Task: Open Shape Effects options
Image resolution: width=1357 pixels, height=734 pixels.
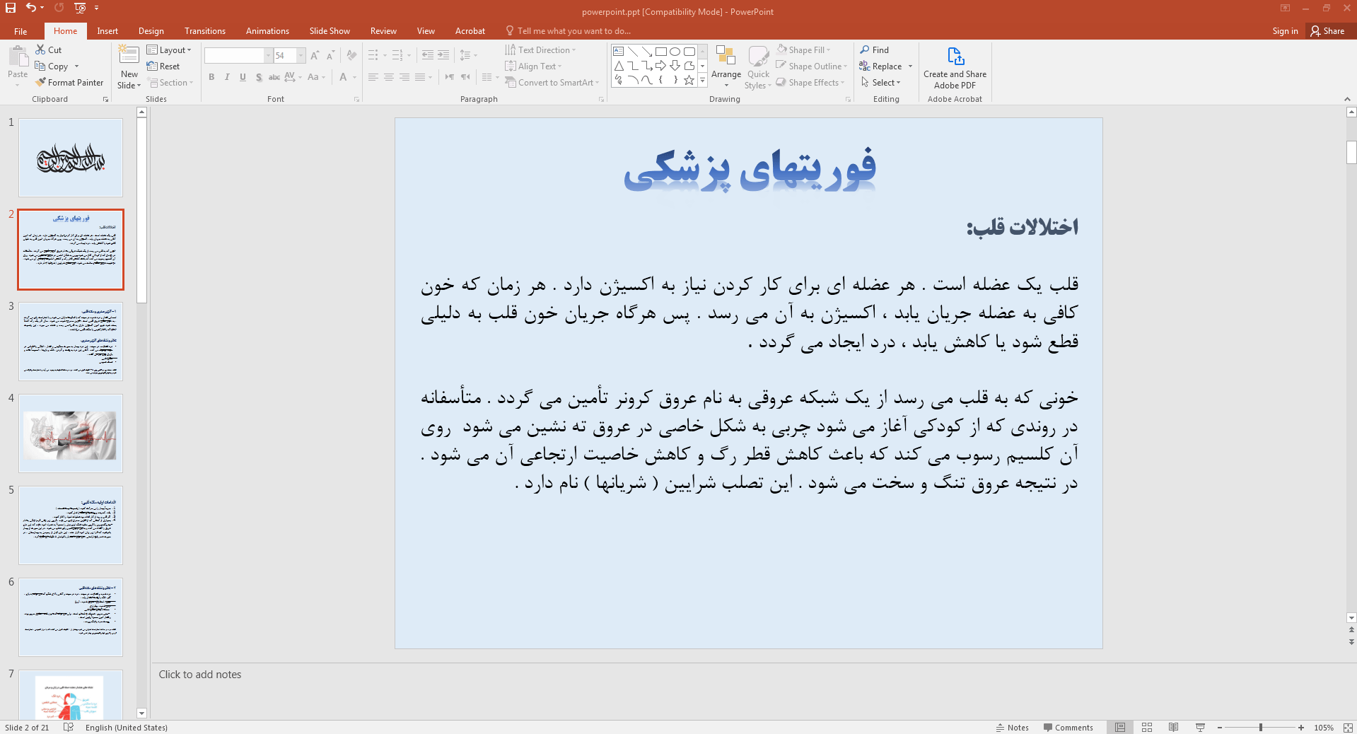Action: click(x=810, y=83)
